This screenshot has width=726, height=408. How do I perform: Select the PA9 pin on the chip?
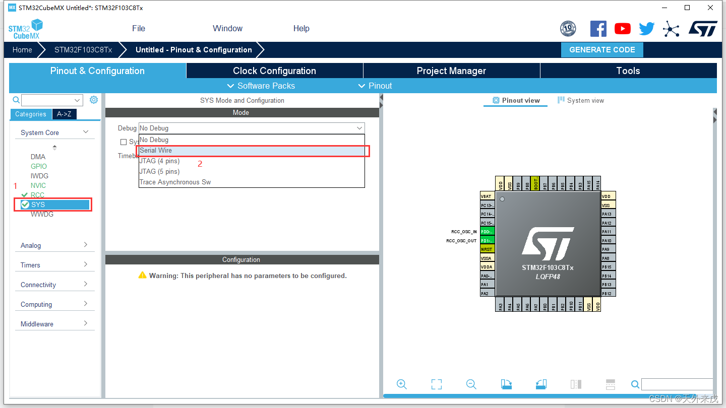point(608,249)
